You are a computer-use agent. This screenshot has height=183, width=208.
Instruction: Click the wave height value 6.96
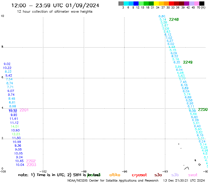coord(190,103)
